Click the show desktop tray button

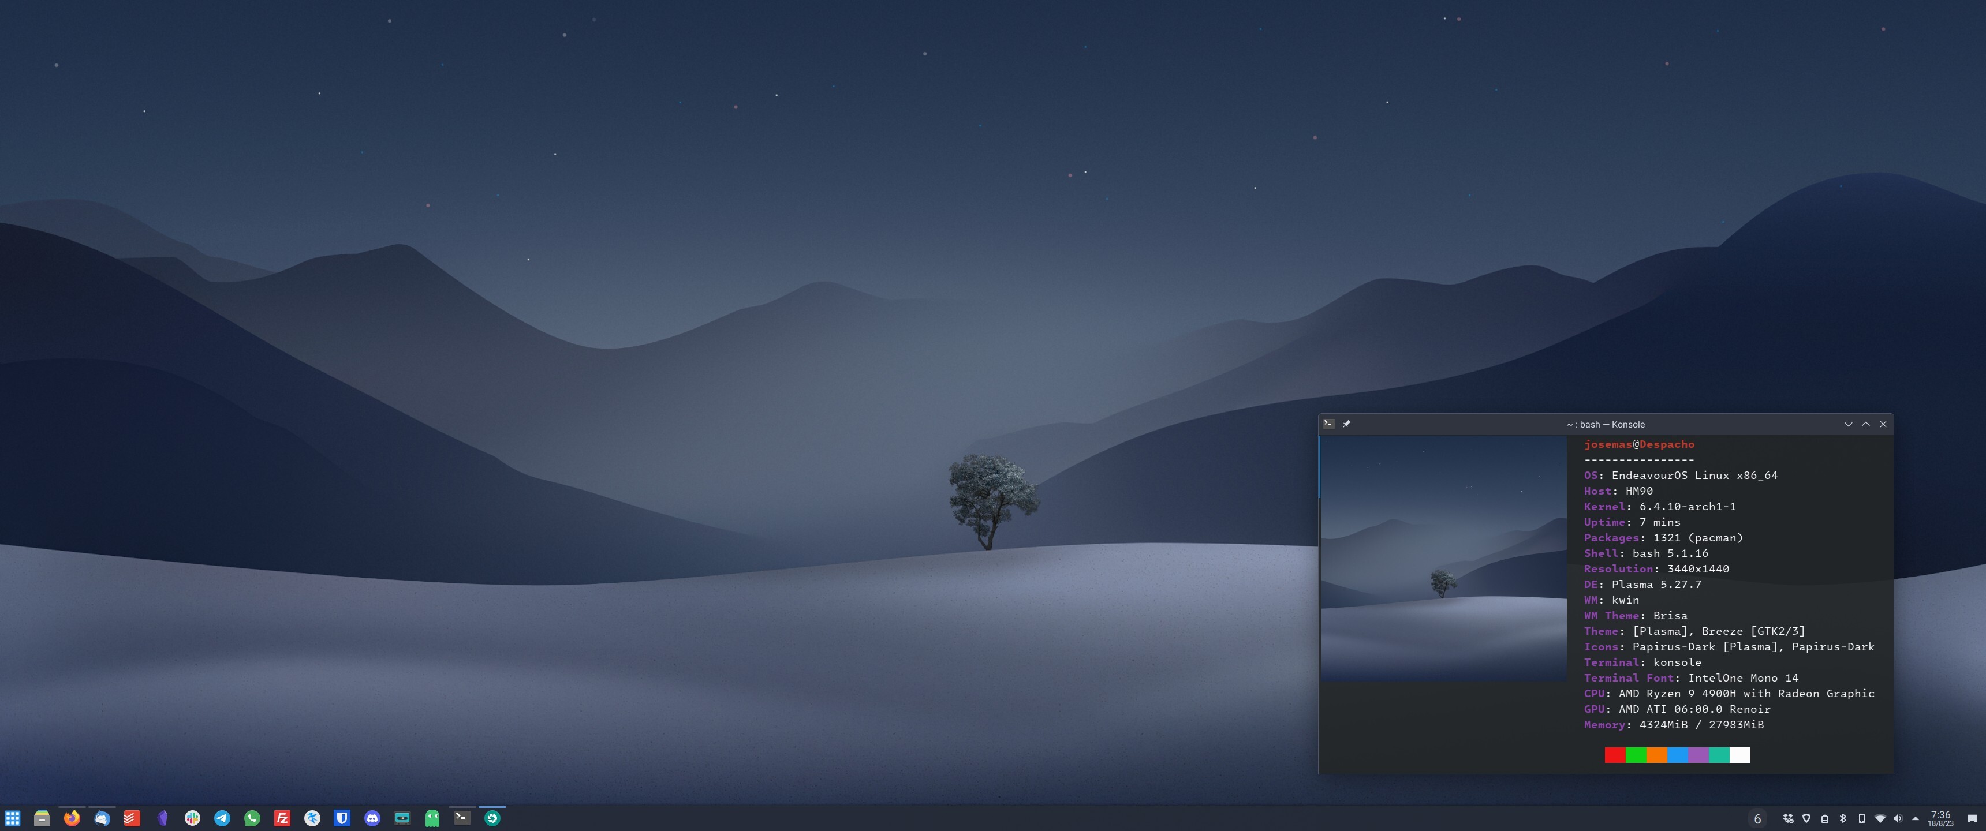1972,819
